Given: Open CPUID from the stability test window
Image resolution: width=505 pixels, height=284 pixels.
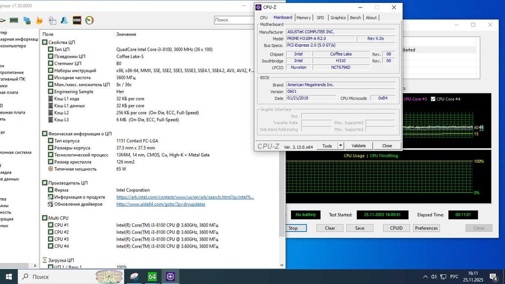Looking at the screenshot, I should coord(396,228).
